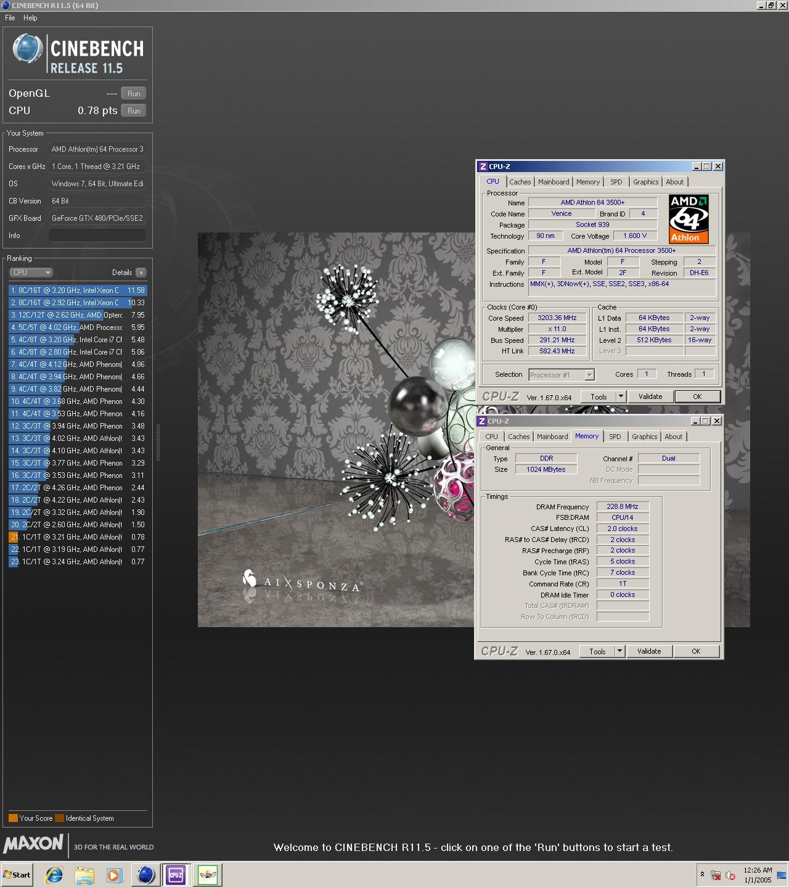
Task: Open Internet Explorer from the taskbar
Action: tap(54, 874)
